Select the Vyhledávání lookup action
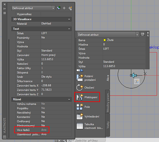The width and height of the screenshot is (159, 142). [88, 116]
